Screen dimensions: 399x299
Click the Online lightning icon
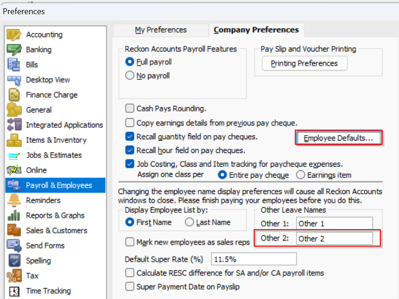[x=14, y=170]
